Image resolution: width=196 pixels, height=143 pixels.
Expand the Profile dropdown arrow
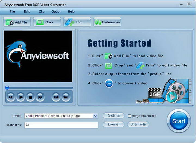pyautogui.click(x=95, y=116)
